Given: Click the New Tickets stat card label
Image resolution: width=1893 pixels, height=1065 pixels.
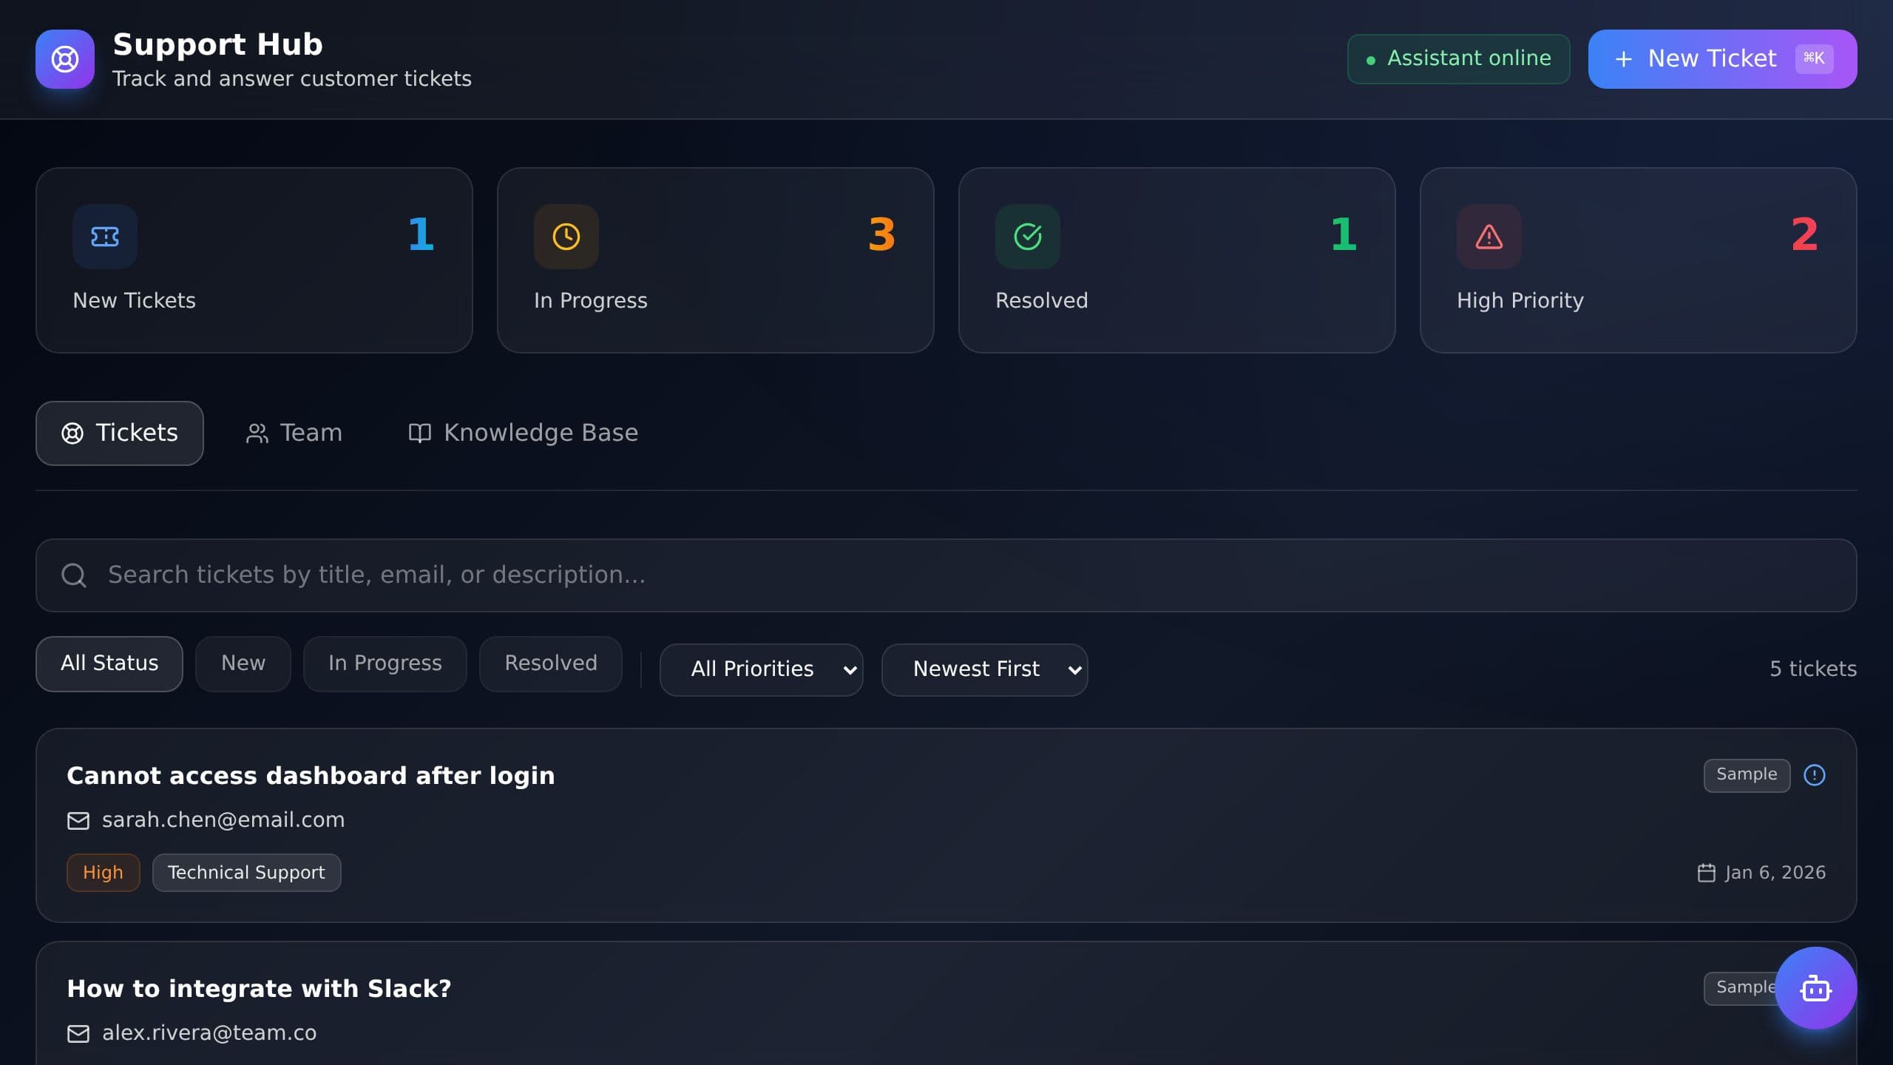Looking at the screenshot, I should pyautogui.click(x=135, y=300).
